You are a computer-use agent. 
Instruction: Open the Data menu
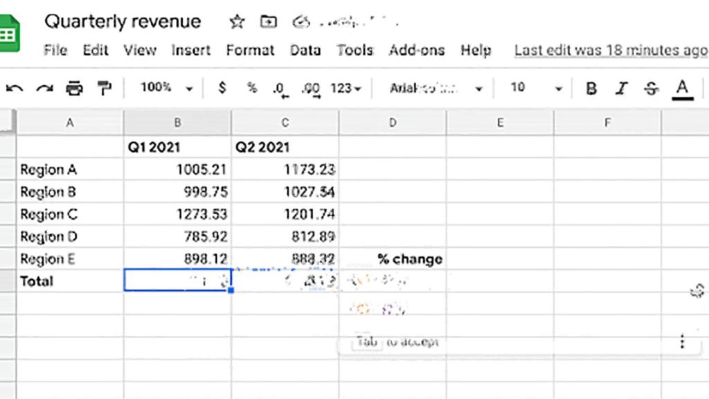(x=305, y=51)
